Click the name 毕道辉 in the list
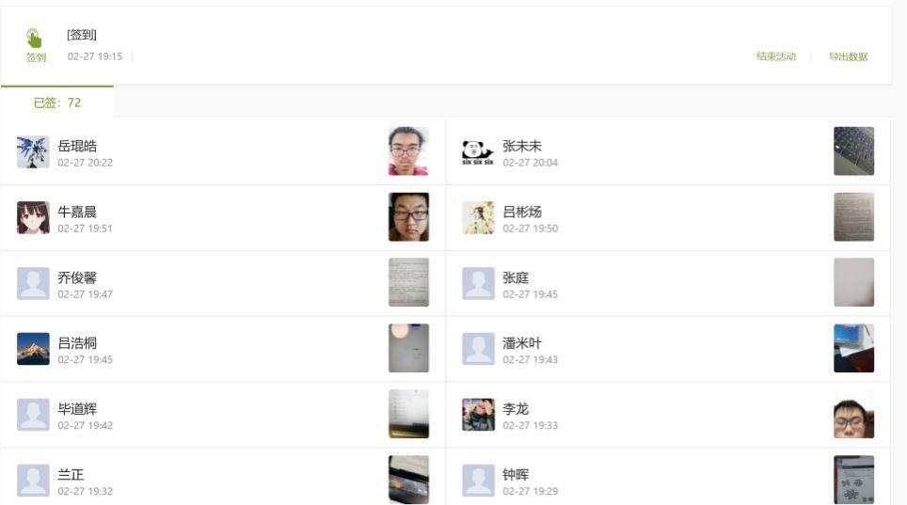 click(77, 409)
